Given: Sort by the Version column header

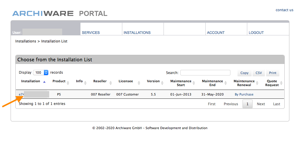Looking at the screenshot, I should [153, 81].
